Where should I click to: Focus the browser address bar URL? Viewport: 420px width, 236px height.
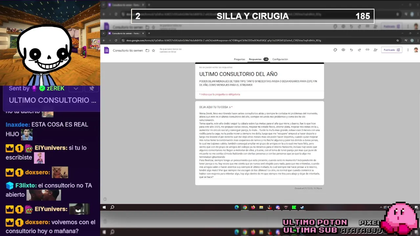point(223,40)
